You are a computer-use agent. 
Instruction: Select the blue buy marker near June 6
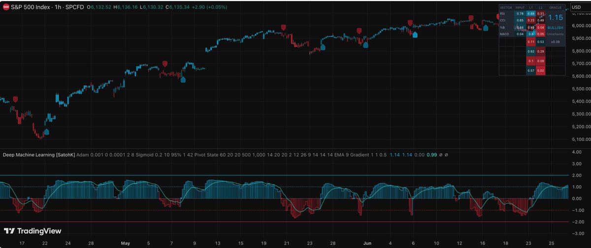(415, 34)
